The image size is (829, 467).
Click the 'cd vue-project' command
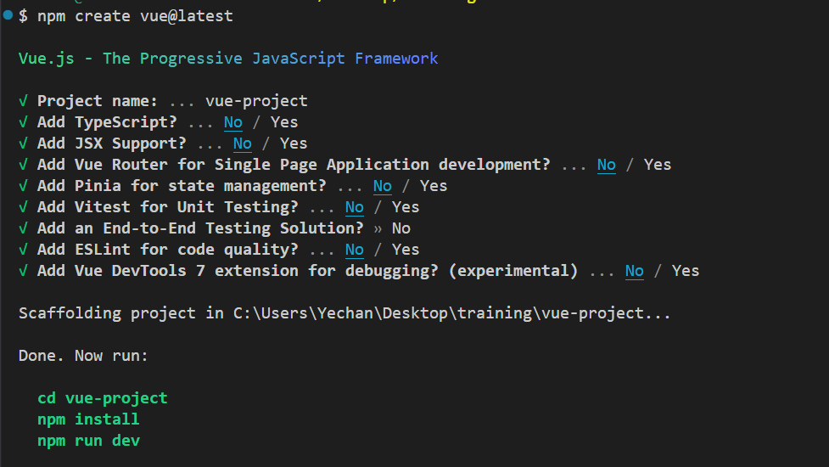click(x=103, y=397)
